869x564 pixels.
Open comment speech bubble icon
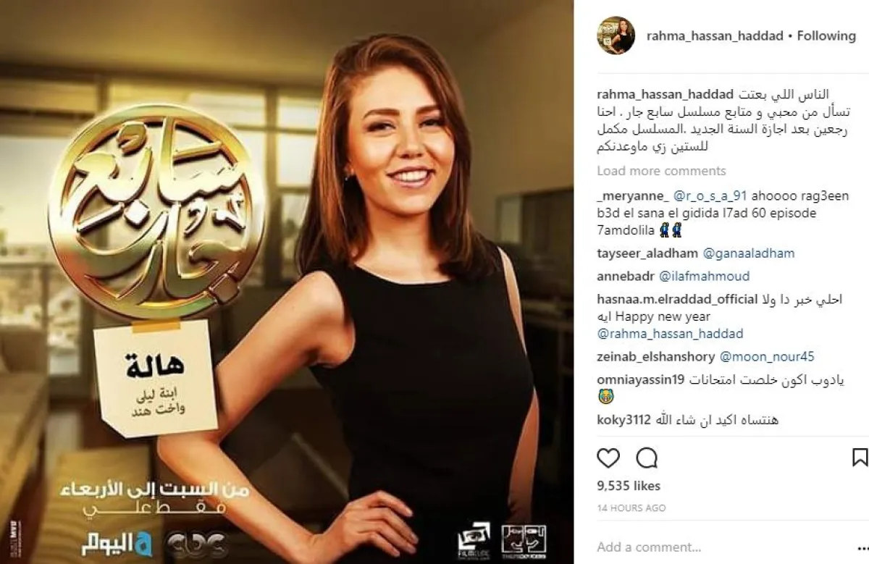pos(647,458)
